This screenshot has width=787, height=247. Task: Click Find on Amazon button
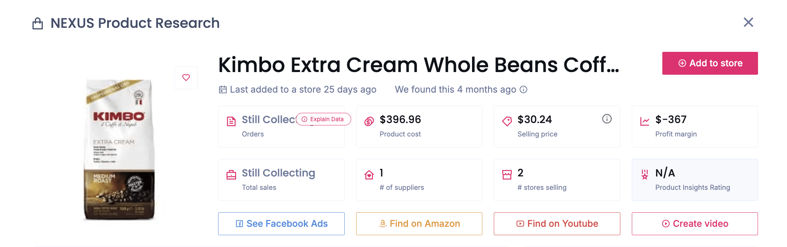[x=419, y=224]
